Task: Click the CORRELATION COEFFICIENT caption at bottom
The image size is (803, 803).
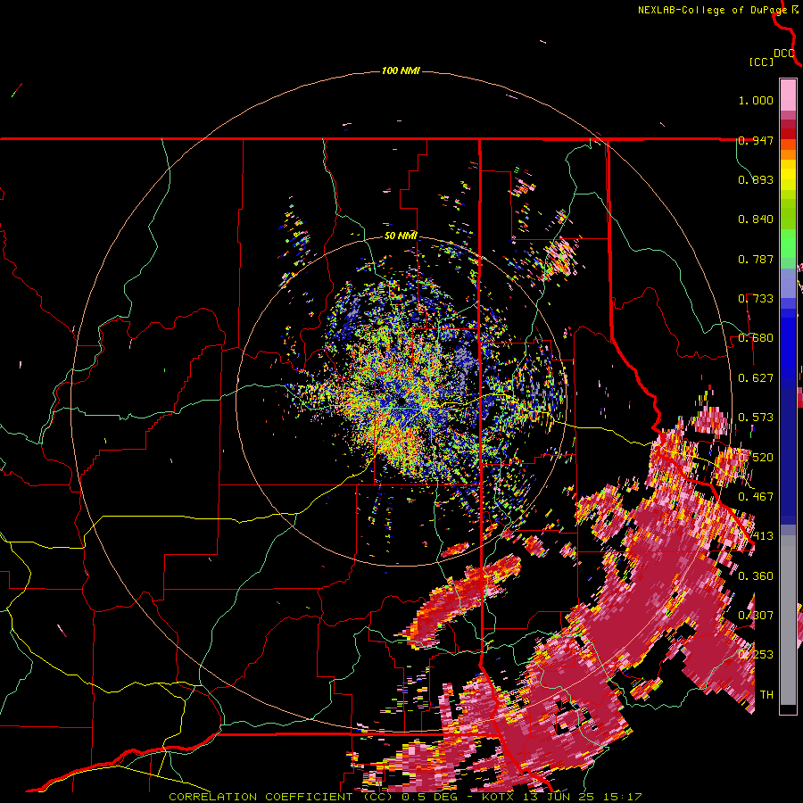Action: [x=405, y=797]
